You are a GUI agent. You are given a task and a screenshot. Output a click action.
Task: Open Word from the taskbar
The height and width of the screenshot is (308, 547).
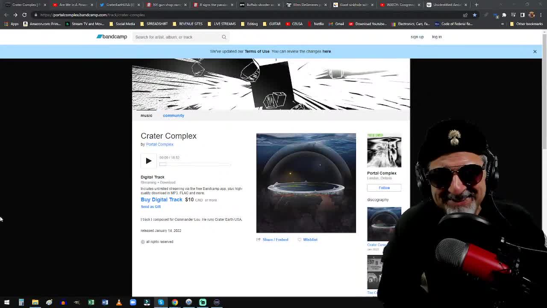coord(105,302)
